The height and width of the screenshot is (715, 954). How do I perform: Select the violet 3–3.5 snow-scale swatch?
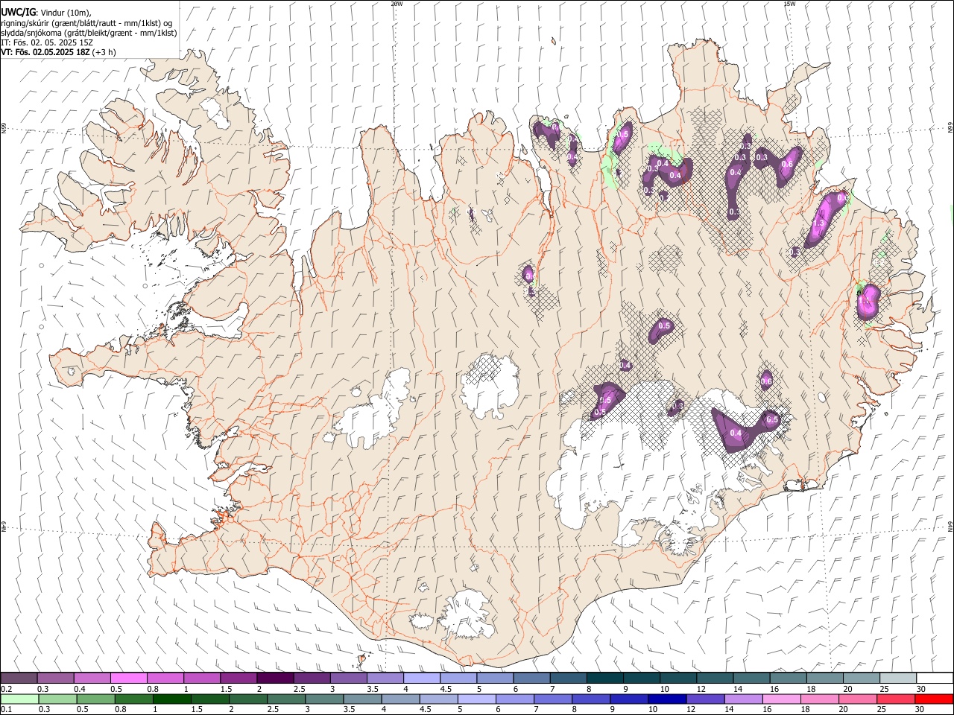[x=349, y=678]
